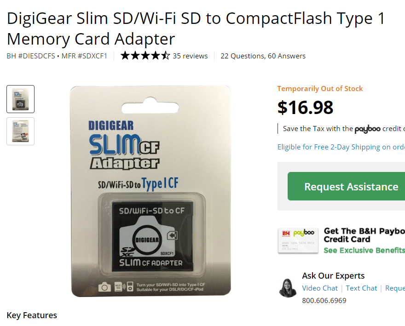Click the Payboo credit card image

coord(298,240)
